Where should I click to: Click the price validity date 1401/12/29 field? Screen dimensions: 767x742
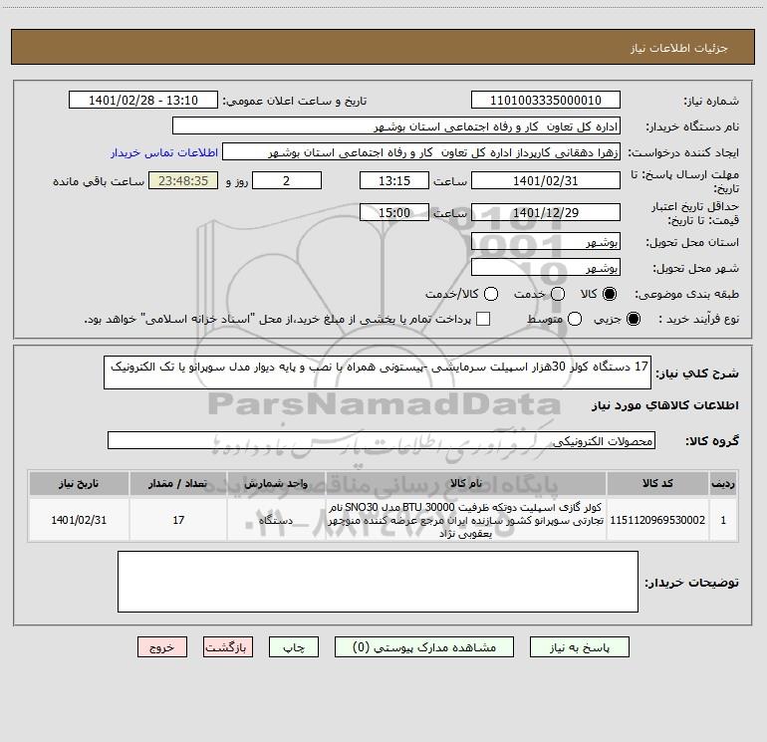[x=546, y=212]
